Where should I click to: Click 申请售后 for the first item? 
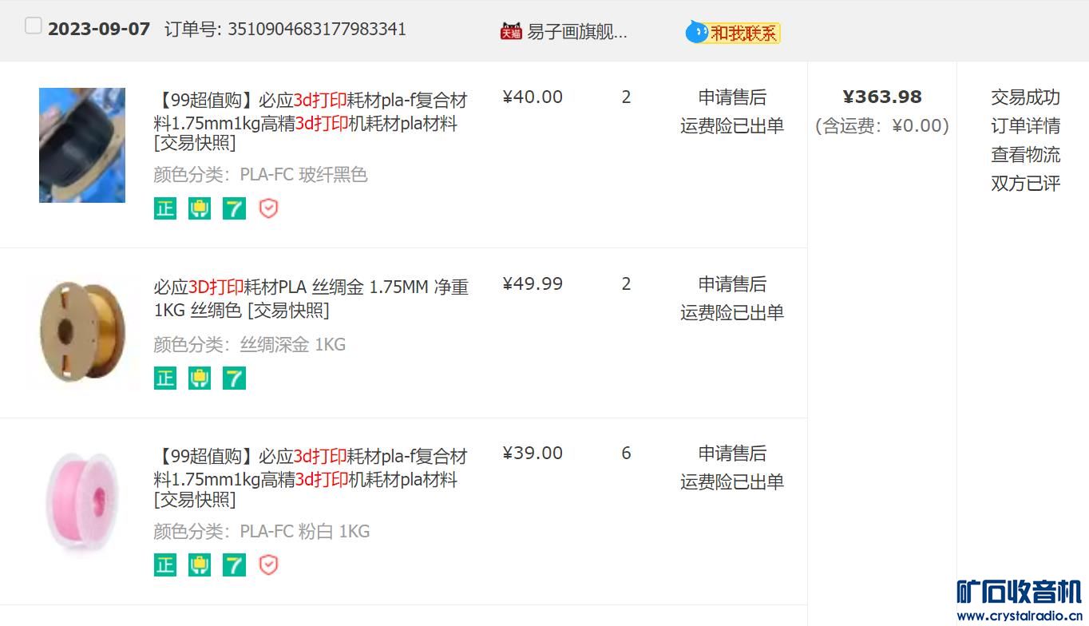[732, 97]
